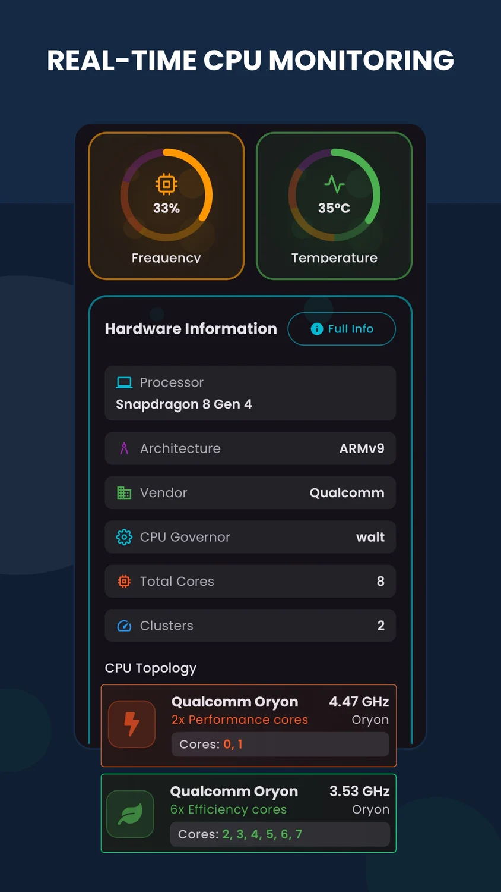Click Qualcomm Oryon in the efficiency card
This screenshot has height=892, width=501.
234,792
